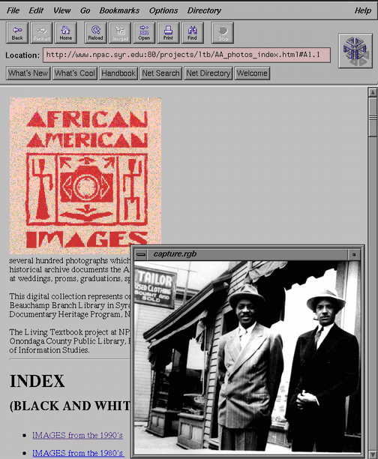Open the Bookmarks menu

[119, 10]
